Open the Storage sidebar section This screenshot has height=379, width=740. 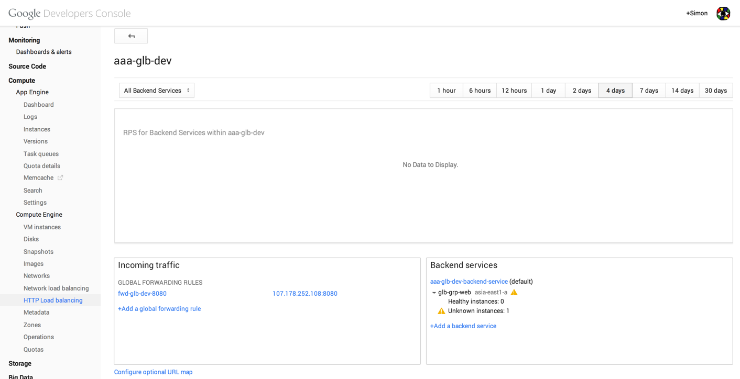tap(20, 364)
